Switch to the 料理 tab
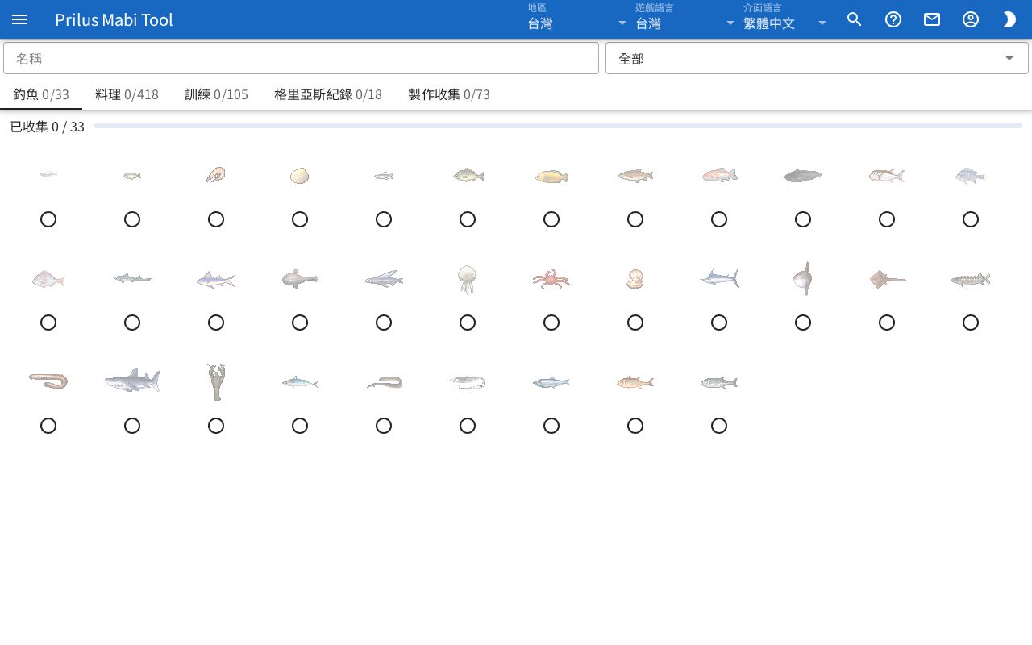 pos(127,94)
